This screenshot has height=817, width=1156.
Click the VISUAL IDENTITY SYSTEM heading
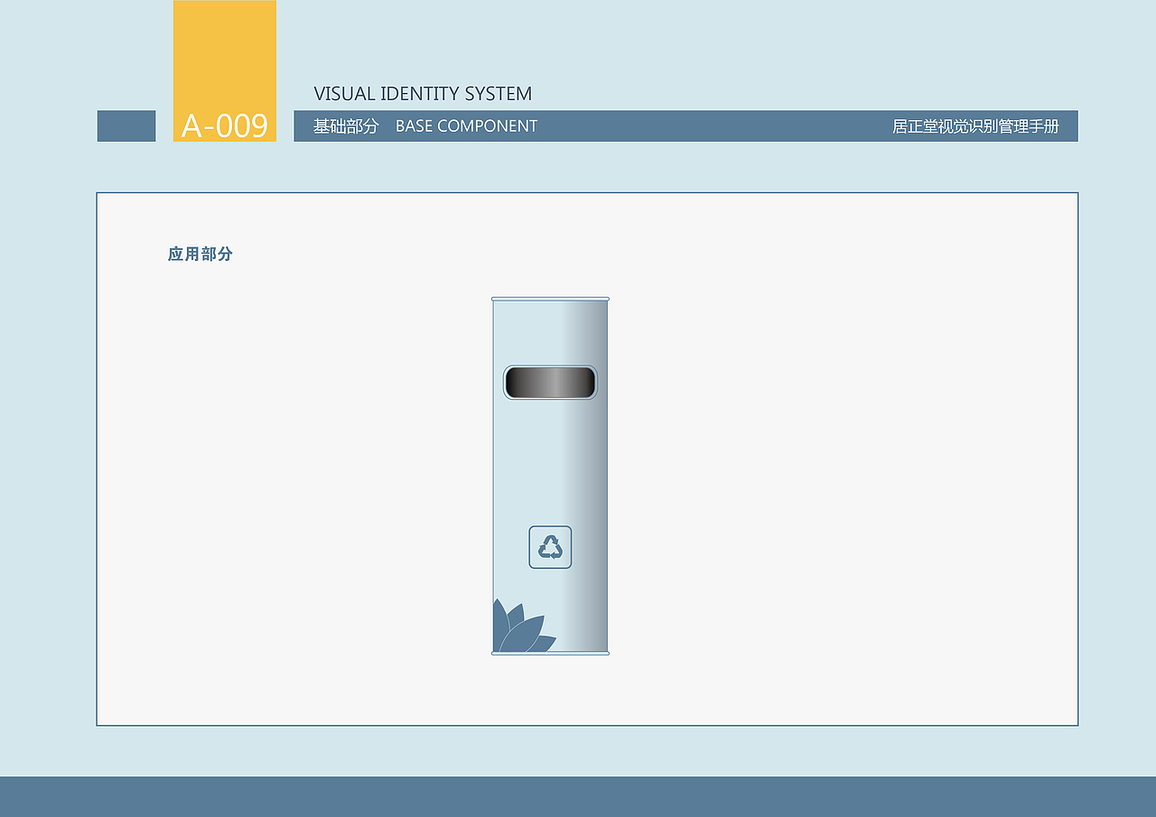(423, 94)
